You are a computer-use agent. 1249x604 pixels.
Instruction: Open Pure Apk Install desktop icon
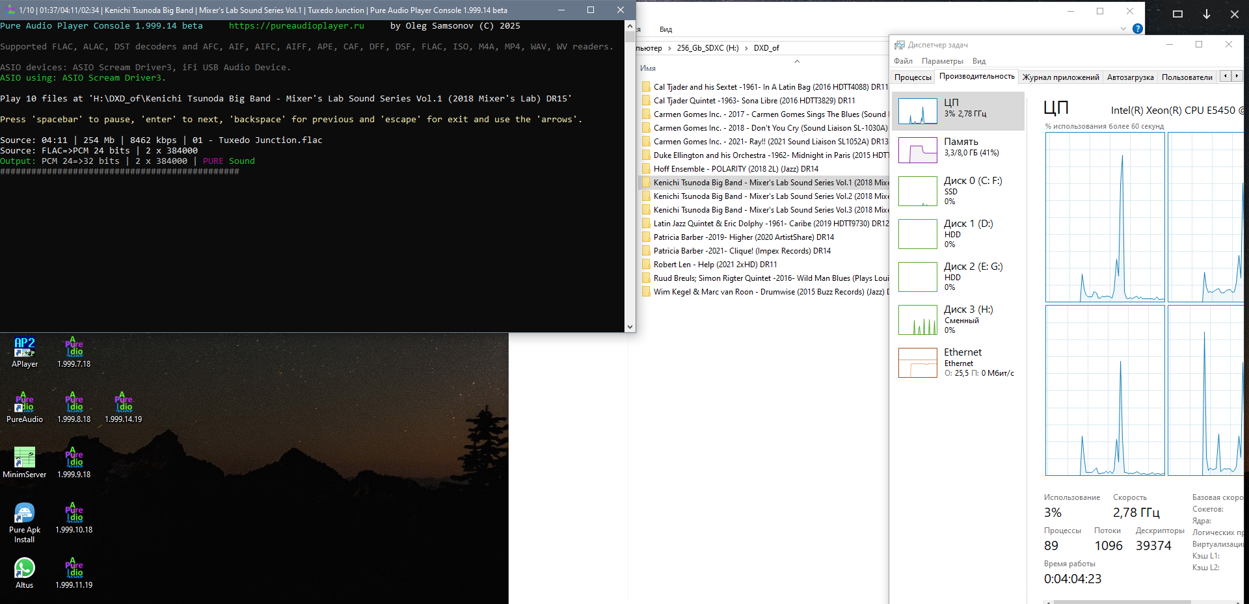point(25,523)
